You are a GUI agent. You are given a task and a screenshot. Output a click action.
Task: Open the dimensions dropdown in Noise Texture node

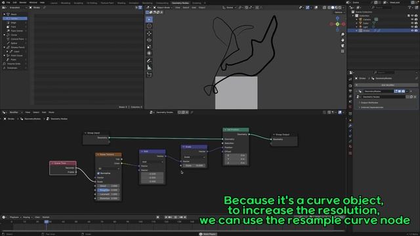point(109,169)
